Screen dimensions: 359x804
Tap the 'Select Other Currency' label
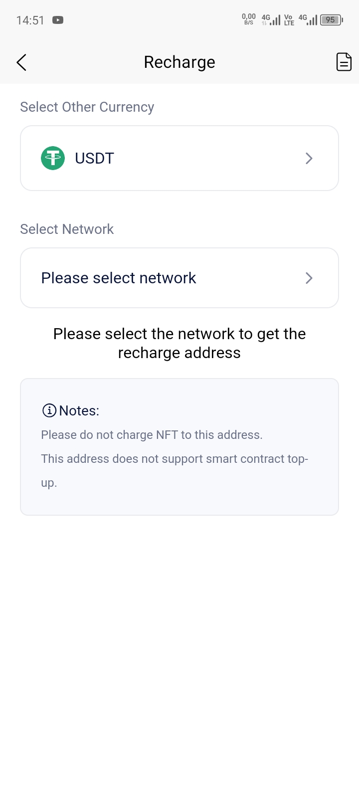[87, 107]
